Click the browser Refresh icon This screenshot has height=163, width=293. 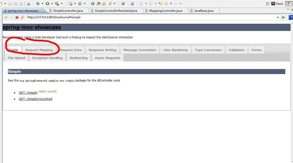(23, 18)
